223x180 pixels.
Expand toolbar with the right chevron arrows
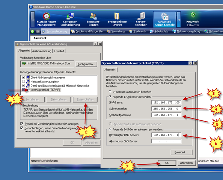click(179, 19)
